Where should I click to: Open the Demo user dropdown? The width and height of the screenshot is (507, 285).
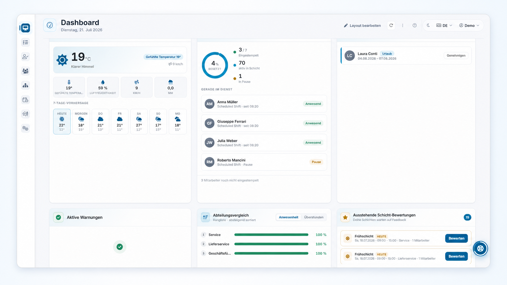coord(469,25)
